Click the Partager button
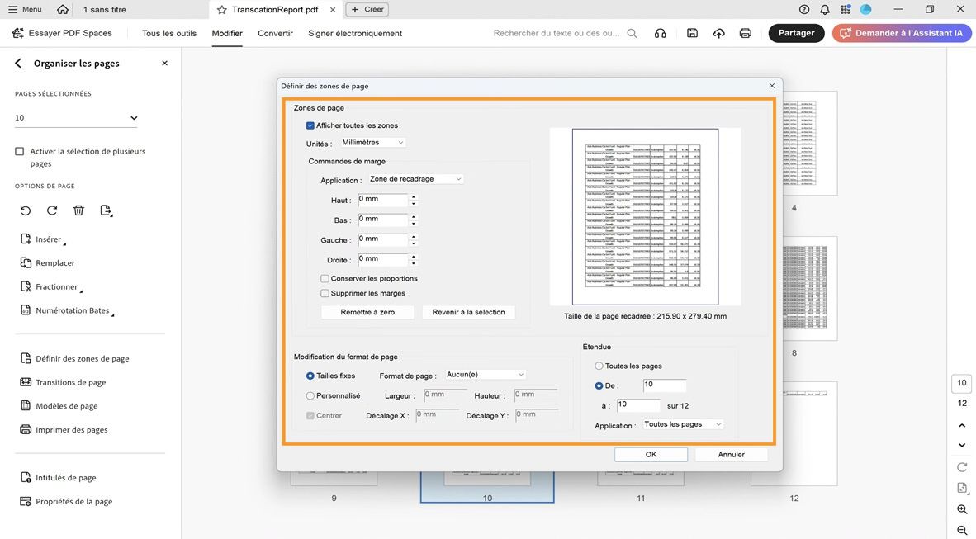Screen dimensions: 976x539 [x=797, y=33]
